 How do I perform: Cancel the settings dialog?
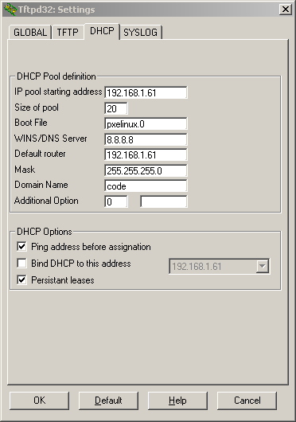pos(247,401)
